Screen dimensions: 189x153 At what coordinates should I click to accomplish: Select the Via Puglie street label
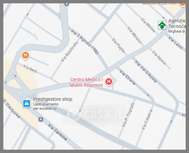coord(119,45)
